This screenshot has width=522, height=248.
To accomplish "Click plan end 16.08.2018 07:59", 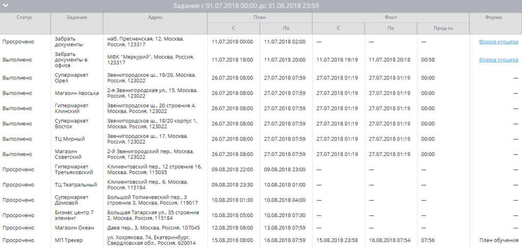I will click(284, 240).
